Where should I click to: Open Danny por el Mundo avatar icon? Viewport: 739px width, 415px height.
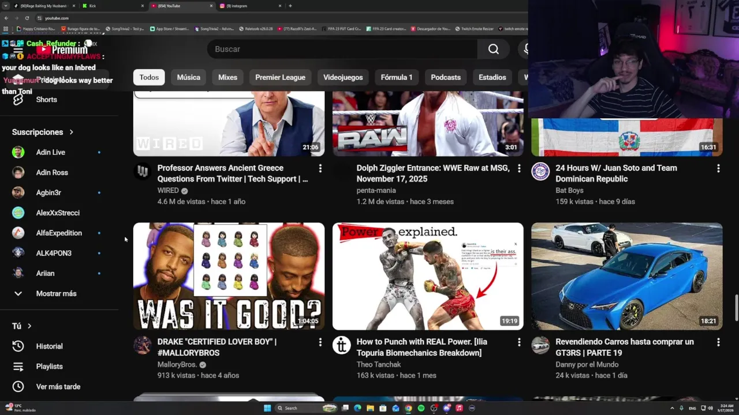pyautogui.click(x=540, y=345)
